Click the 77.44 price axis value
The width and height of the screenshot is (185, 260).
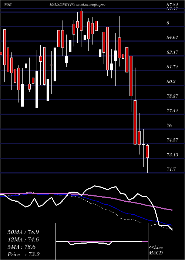point(172,111)
